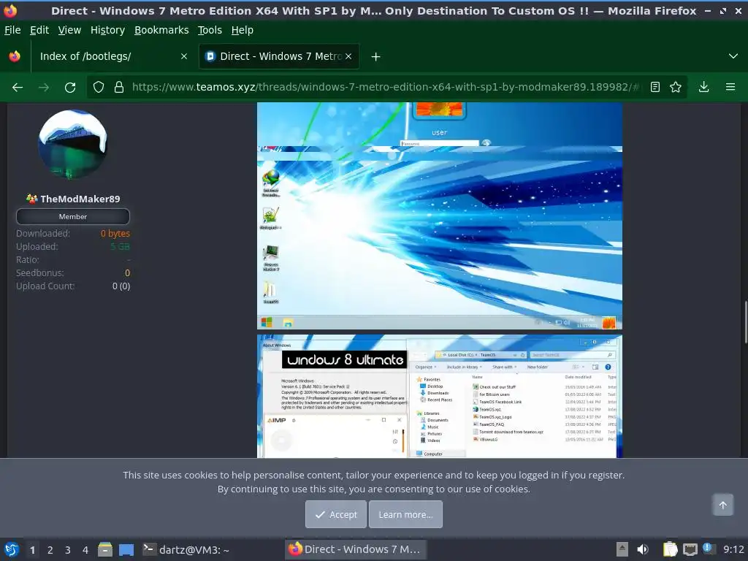The image size is (748, 561).
Task: Click the 'Ratio:' label
Action: [28, 260]
